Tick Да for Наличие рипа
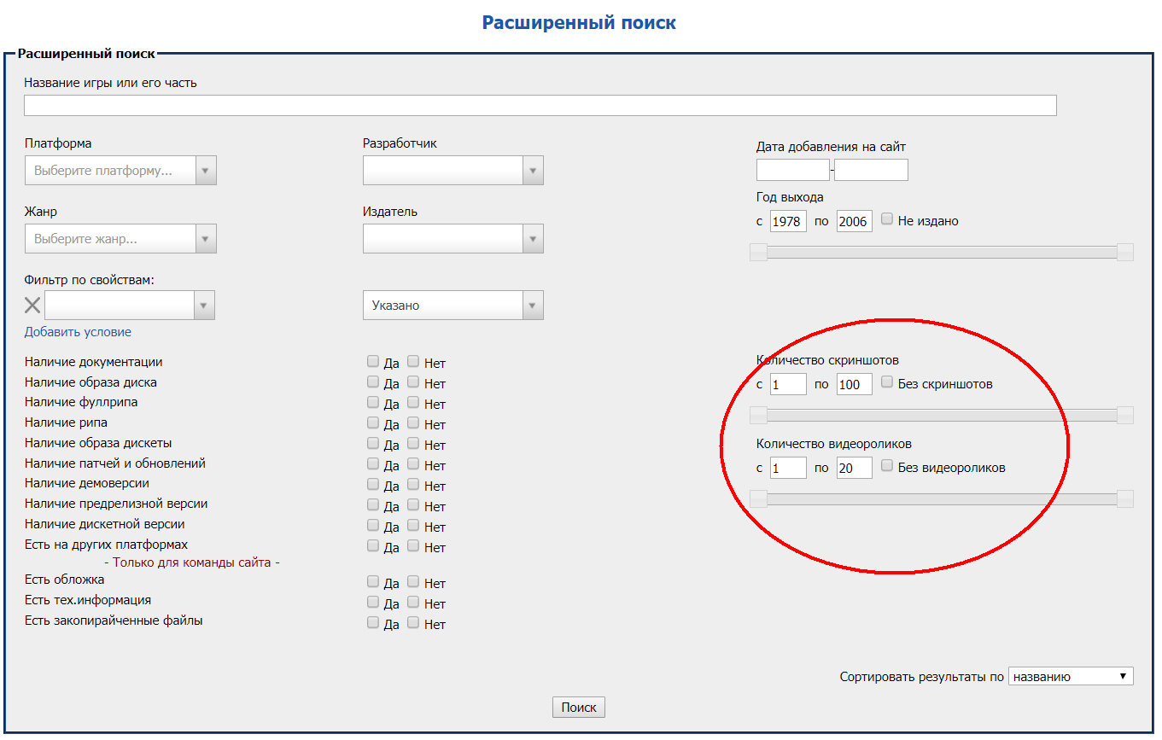This screenshot has height=740, width=1162. click(373, 422)
